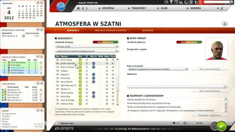This screenshot has height=132, width=235.
Task: Click Luke Guttridge's morale indicator
Action: (80, 100)
